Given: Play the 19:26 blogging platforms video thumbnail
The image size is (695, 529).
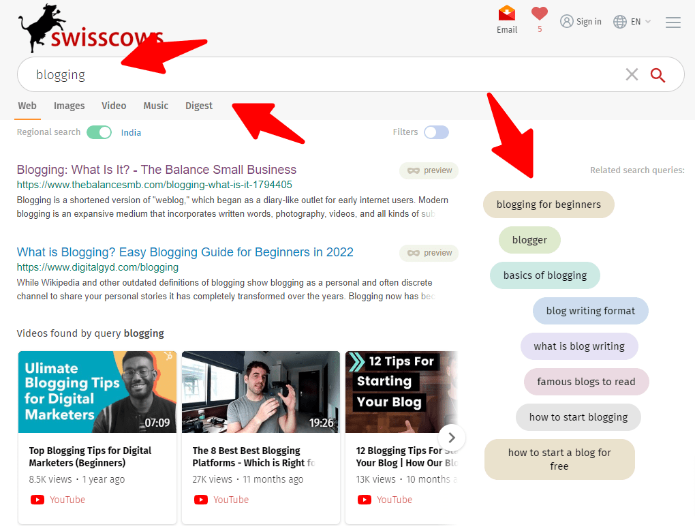Looking at the screenshot, I should [261, 392].
